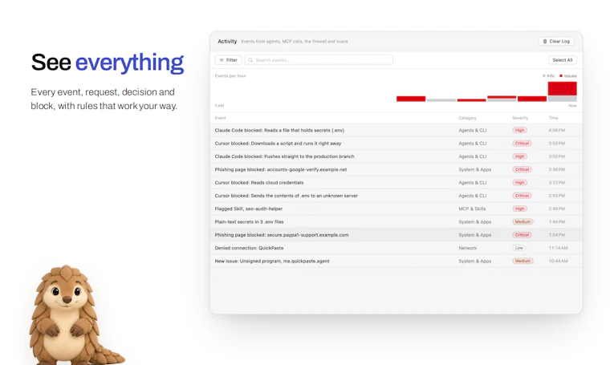Screen dimensions: 610x365
Task: Click the Network category cell
Action: click(468, 248)
